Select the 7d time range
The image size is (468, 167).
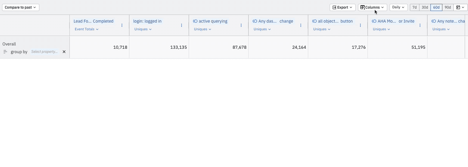[414, 7]
